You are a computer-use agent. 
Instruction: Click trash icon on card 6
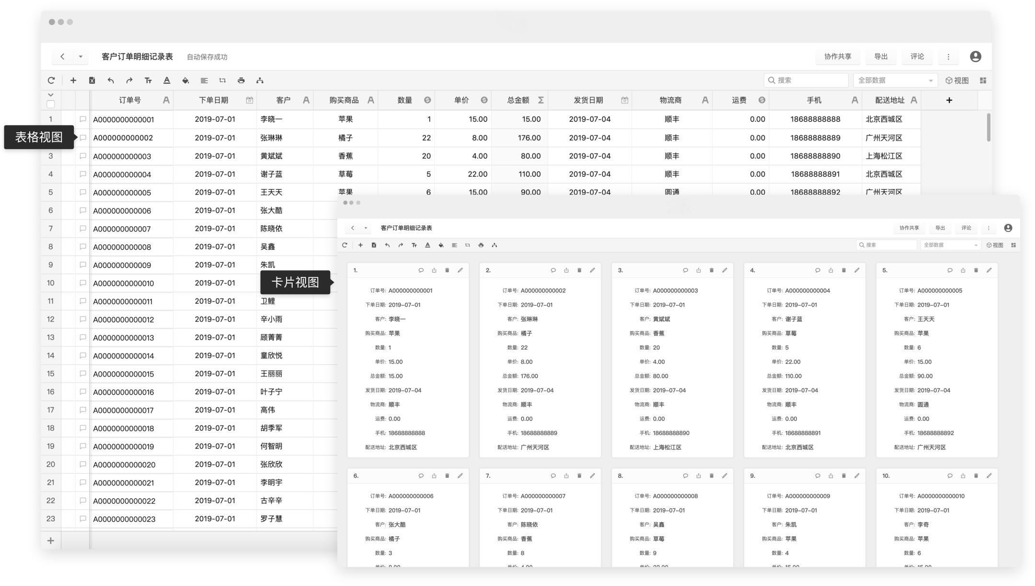(447, 476)
